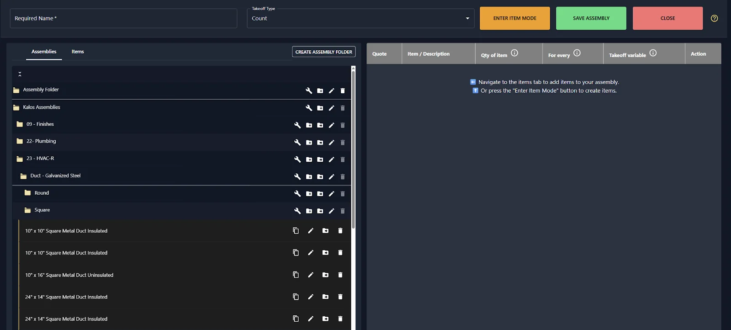This screenshot has height=330, width=731.
Task: Click the help question mark icon
Action: [714, 18]
